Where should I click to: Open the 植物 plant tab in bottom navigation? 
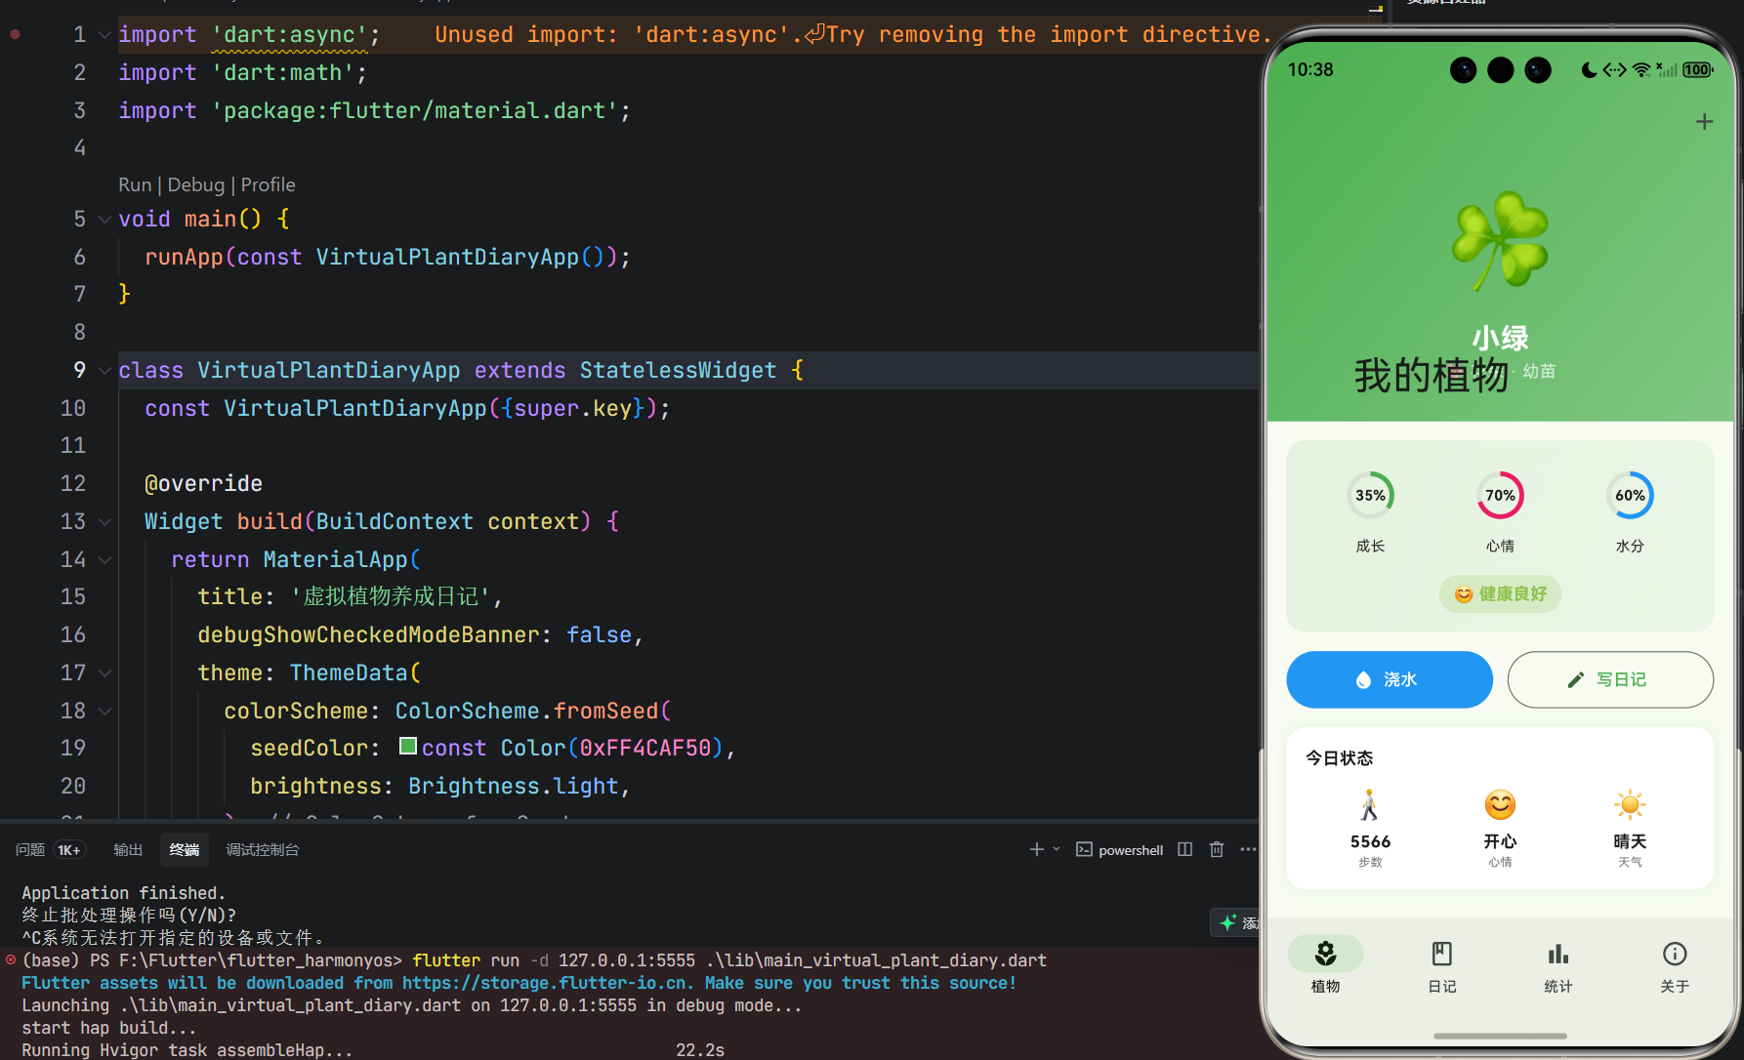tap(1325, 966)
